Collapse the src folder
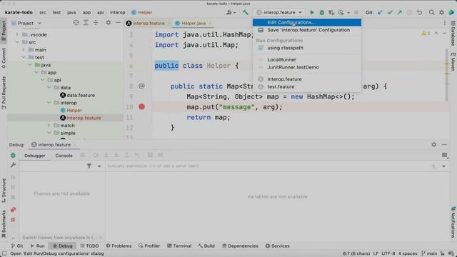The width and height of the screenshot is (457, 257). pos(17,42)
